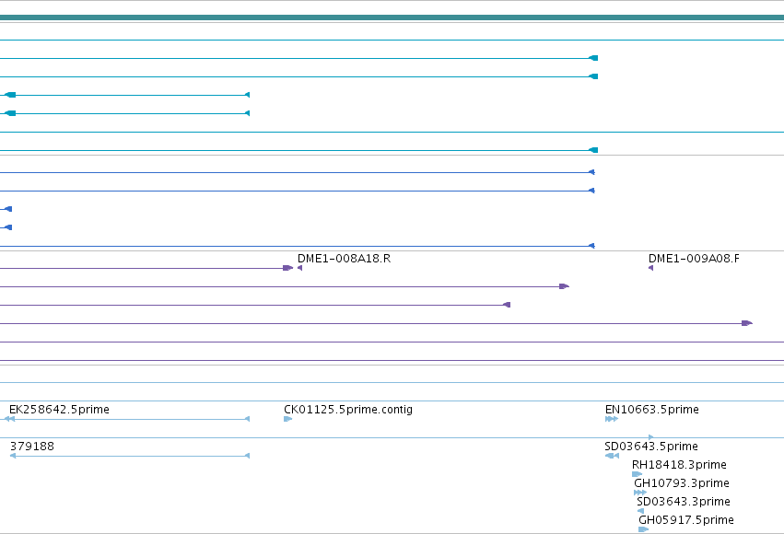Viewport: 784px width, 534px height.
Task: Click the DME1-008A18.R label
Action: coord(344,259)
